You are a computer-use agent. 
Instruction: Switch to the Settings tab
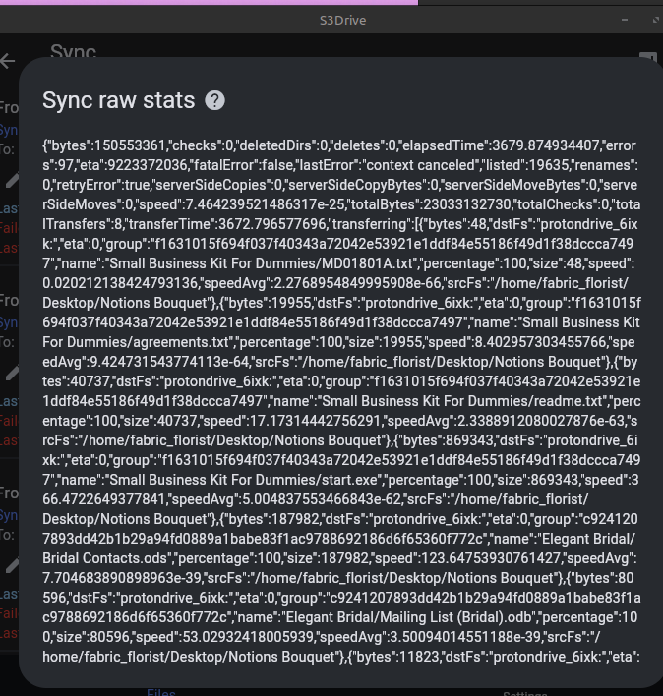point(525,693)
